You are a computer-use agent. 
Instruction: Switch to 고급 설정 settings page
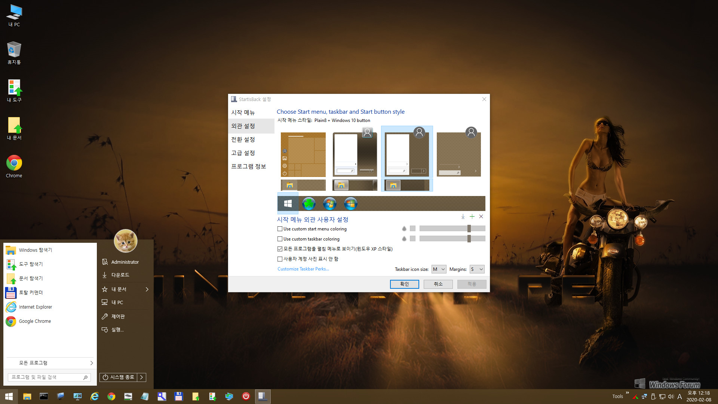(x=251, y=153)
